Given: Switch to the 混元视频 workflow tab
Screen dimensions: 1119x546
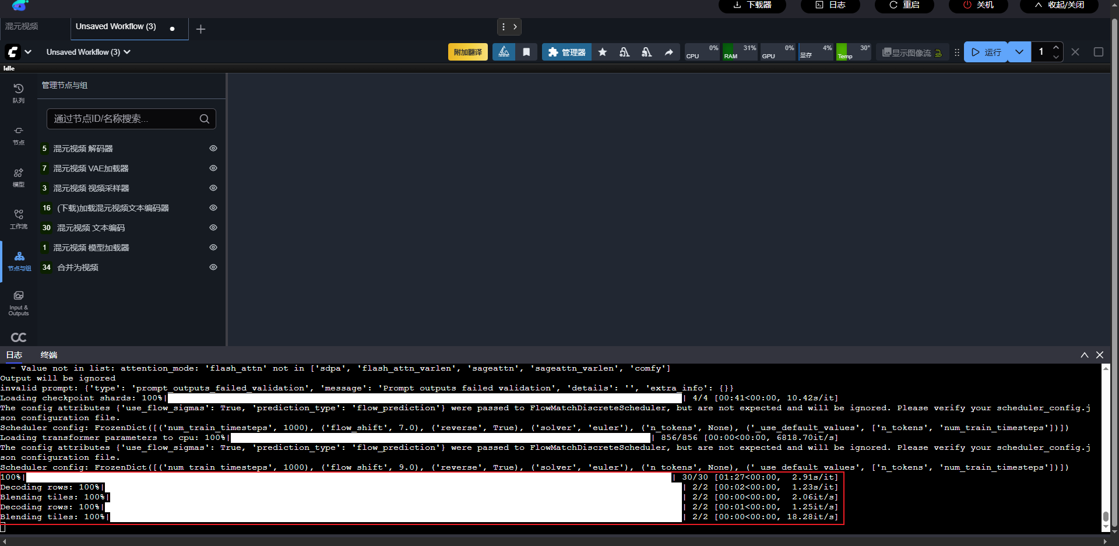Looking at the screenshot, I should coord(22,27).
